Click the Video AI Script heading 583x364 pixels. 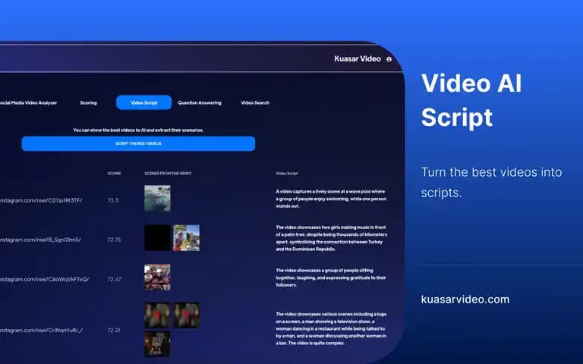(x=471, y=100)
